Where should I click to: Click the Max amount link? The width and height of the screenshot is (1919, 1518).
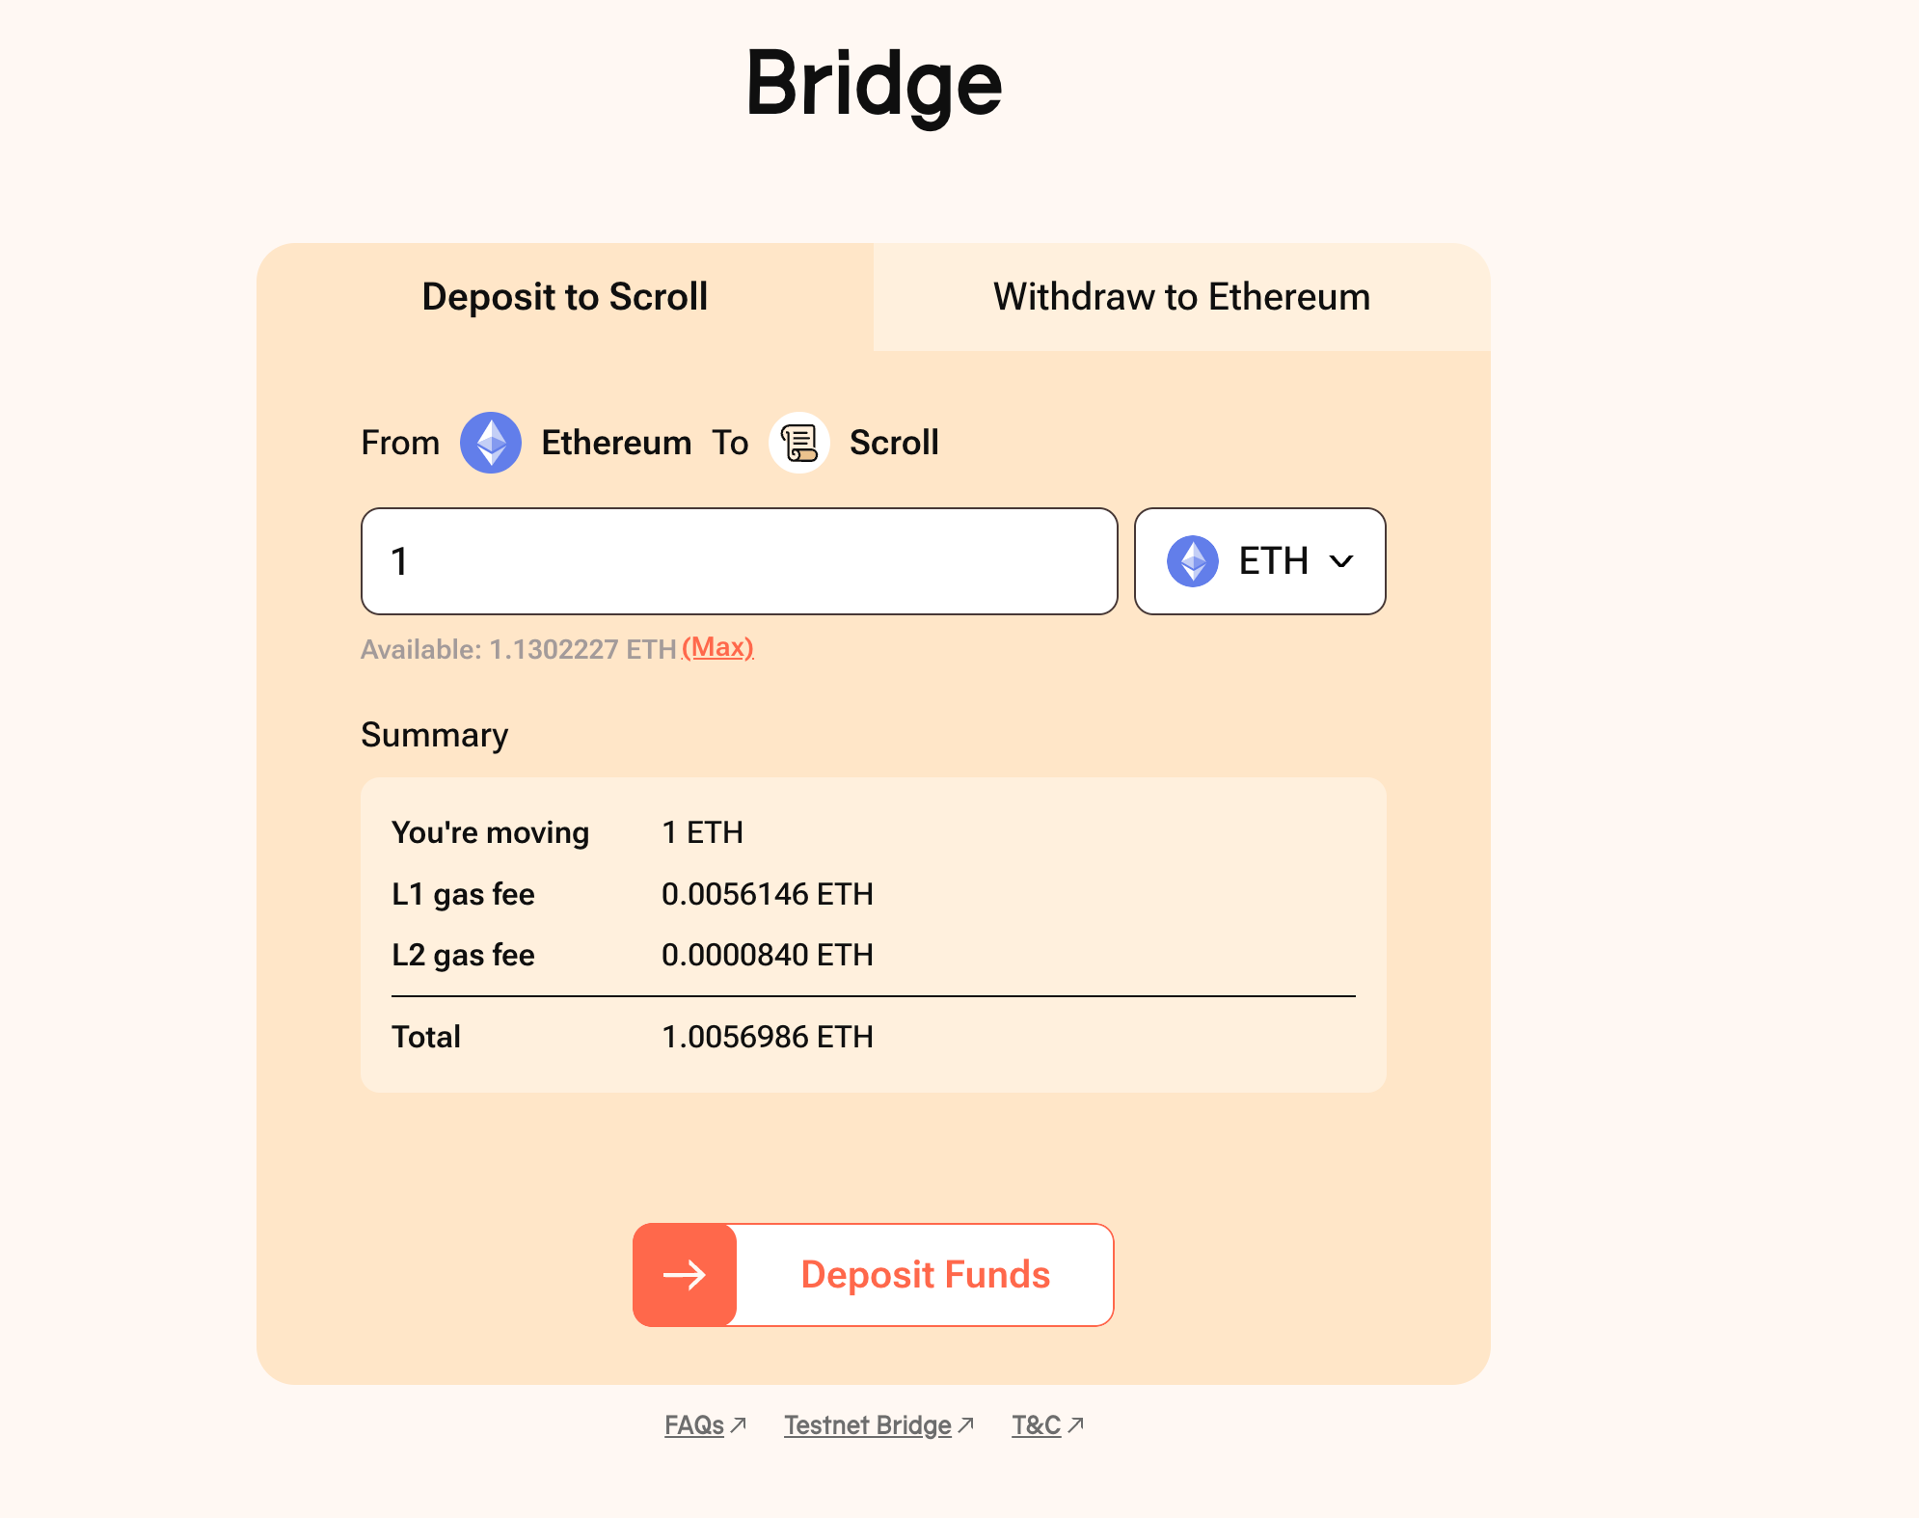pyautogui.click(x=718, y=647)
